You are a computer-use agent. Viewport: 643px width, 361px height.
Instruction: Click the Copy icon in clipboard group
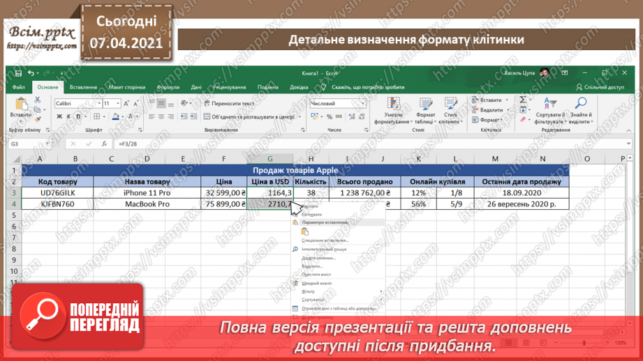[x=37, y=109]
